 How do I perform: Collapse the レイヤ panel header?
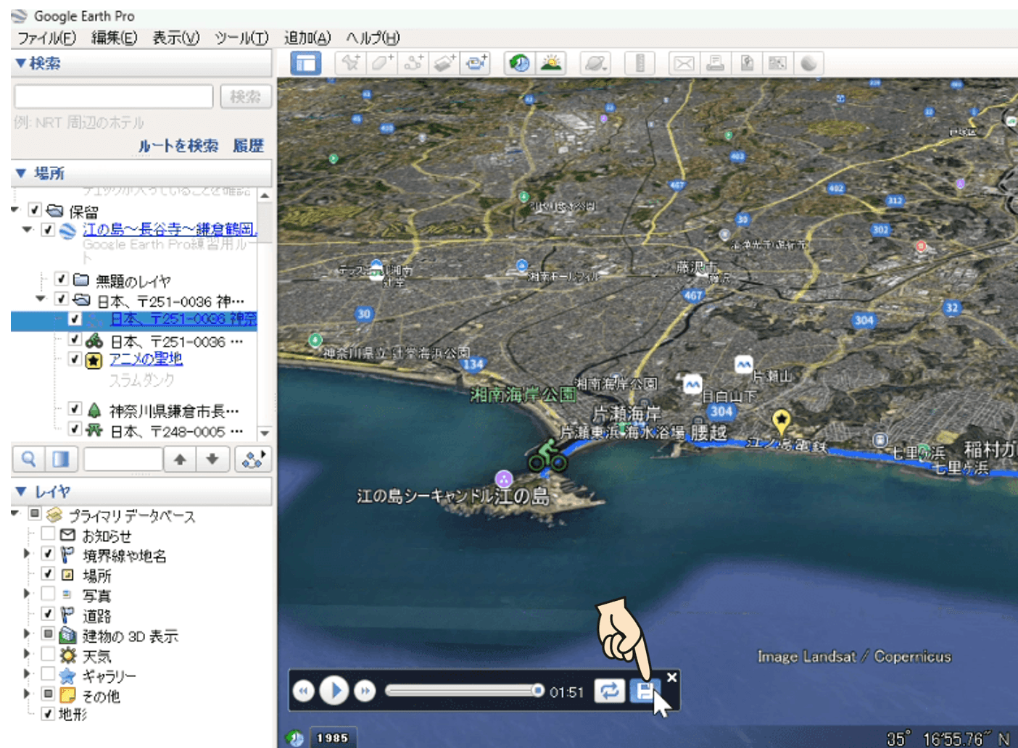(x=20, y=491)
